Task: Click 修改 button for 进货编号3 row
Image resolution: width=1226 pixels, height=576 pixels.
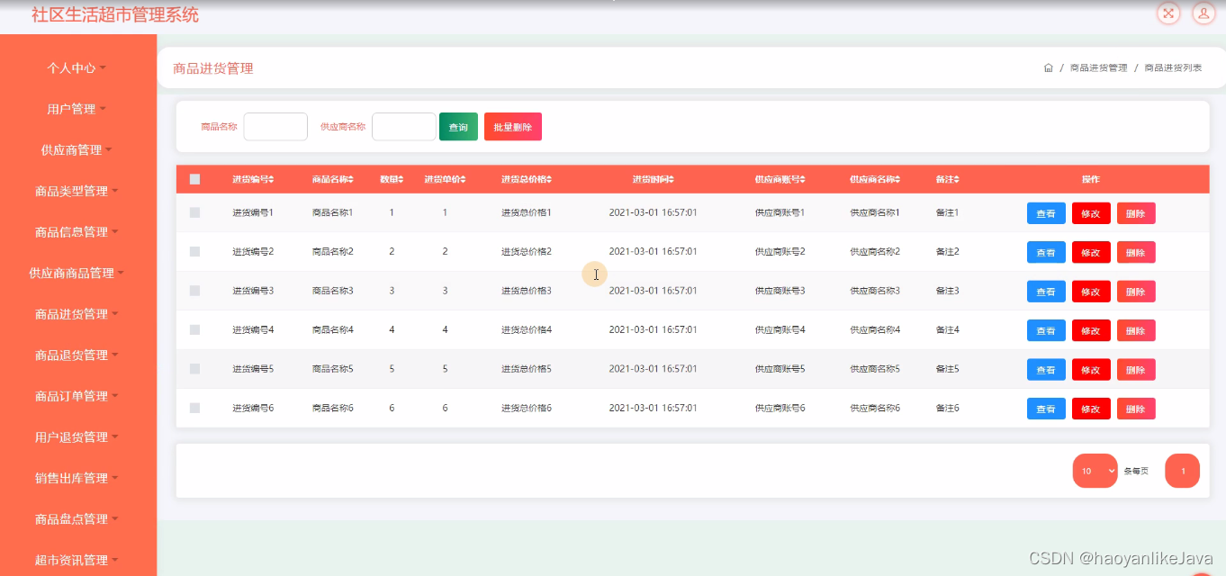Action: pyautogui.click(x=1091, y=292)
